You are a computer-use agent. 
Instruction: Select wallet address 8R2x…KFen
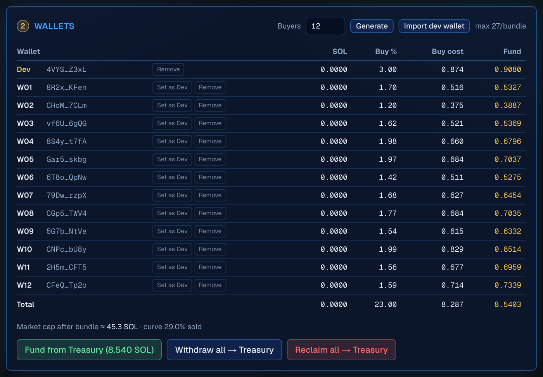point(66,88)
